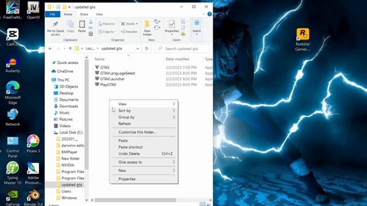The width and height of the screenshot is (367, 206).
Task: Open NVIDIA folder in navigation pane
Action: [x=65, y=165]
